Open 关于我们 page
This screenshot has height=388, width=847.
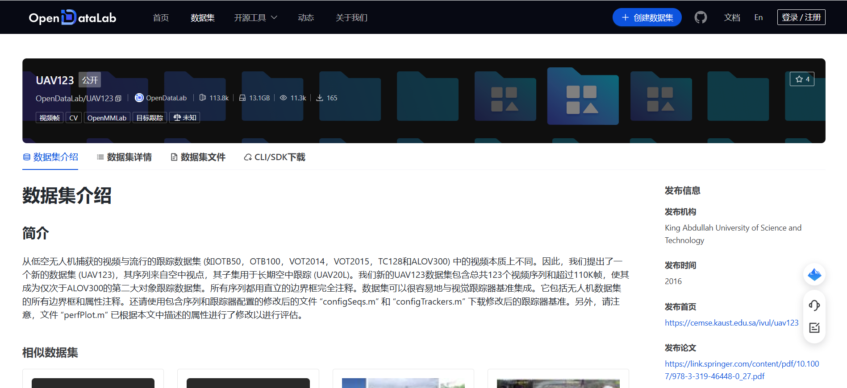351,17
